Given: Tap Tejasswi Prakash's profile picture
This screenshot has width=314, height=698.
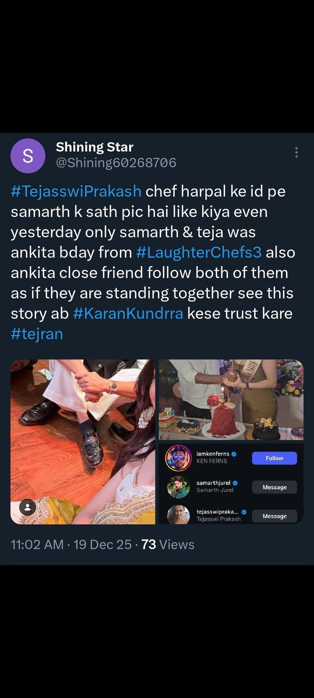Looking at the screenshot, I should 178,515.
